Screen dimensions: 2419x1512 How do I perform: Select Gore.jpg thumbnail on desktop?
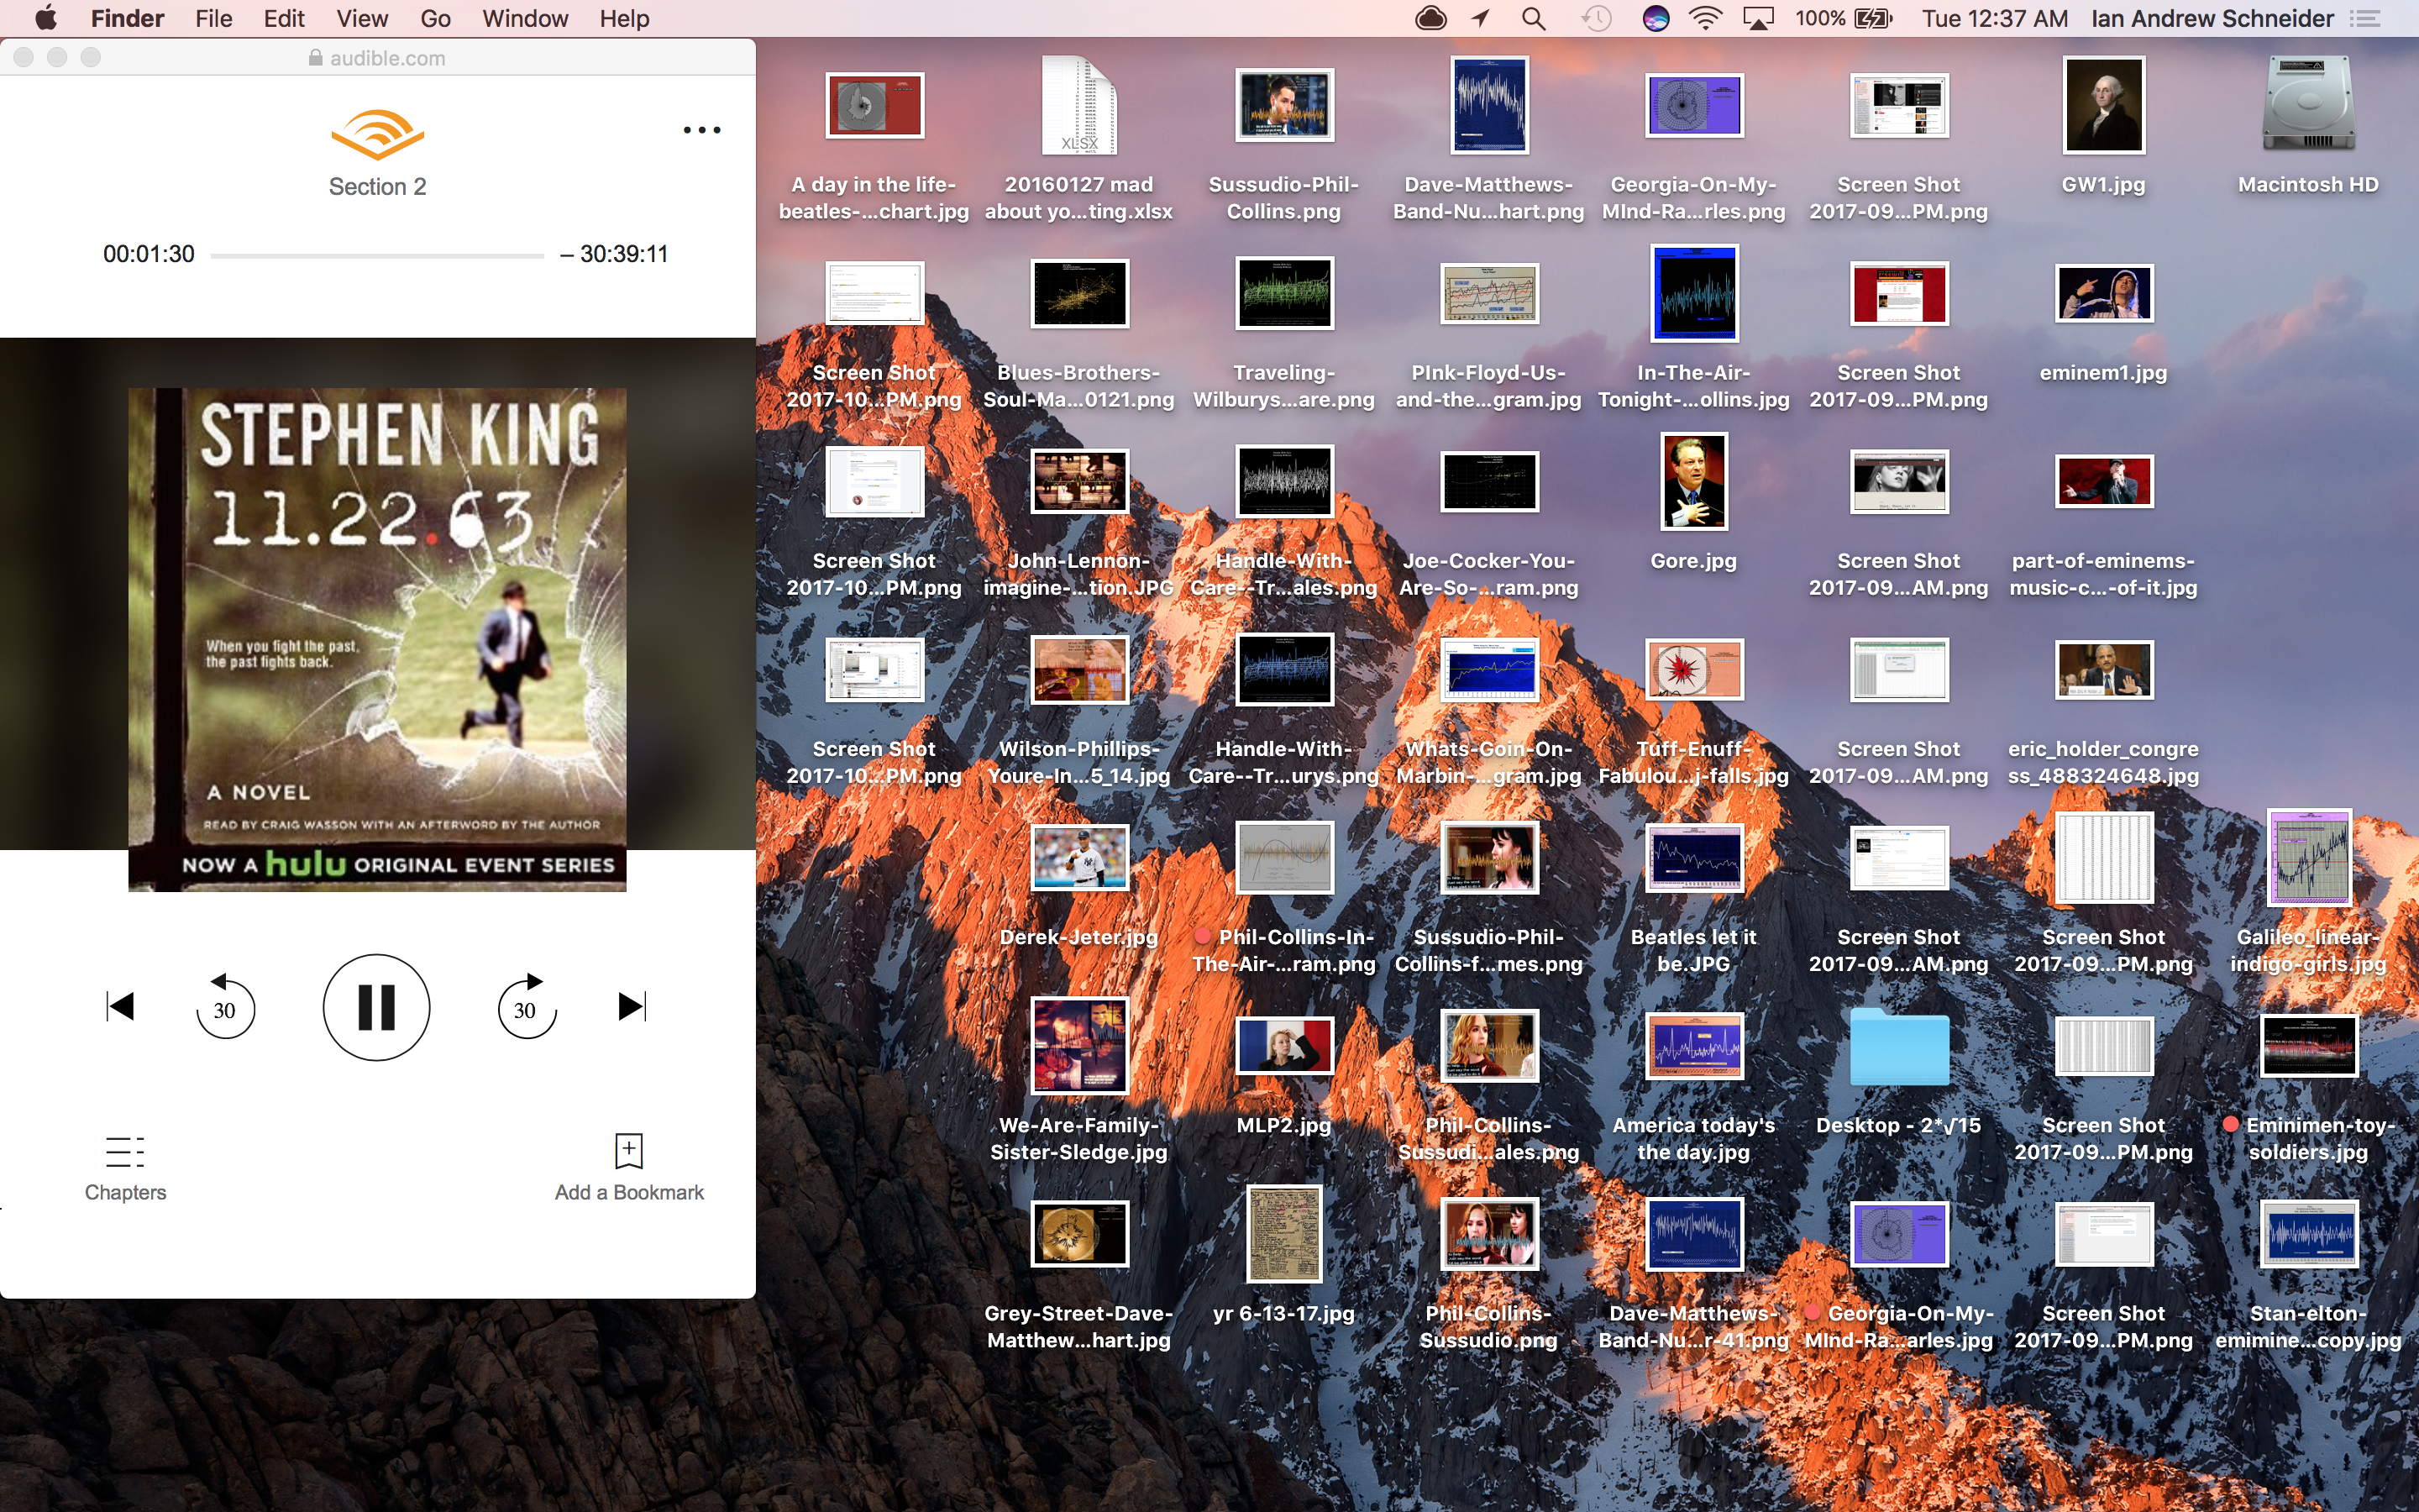pyautogui.click(x=1693, y=482)
